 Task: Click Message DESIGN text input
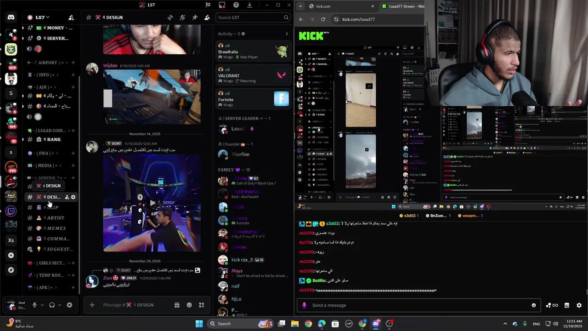(x=136, y=305)
